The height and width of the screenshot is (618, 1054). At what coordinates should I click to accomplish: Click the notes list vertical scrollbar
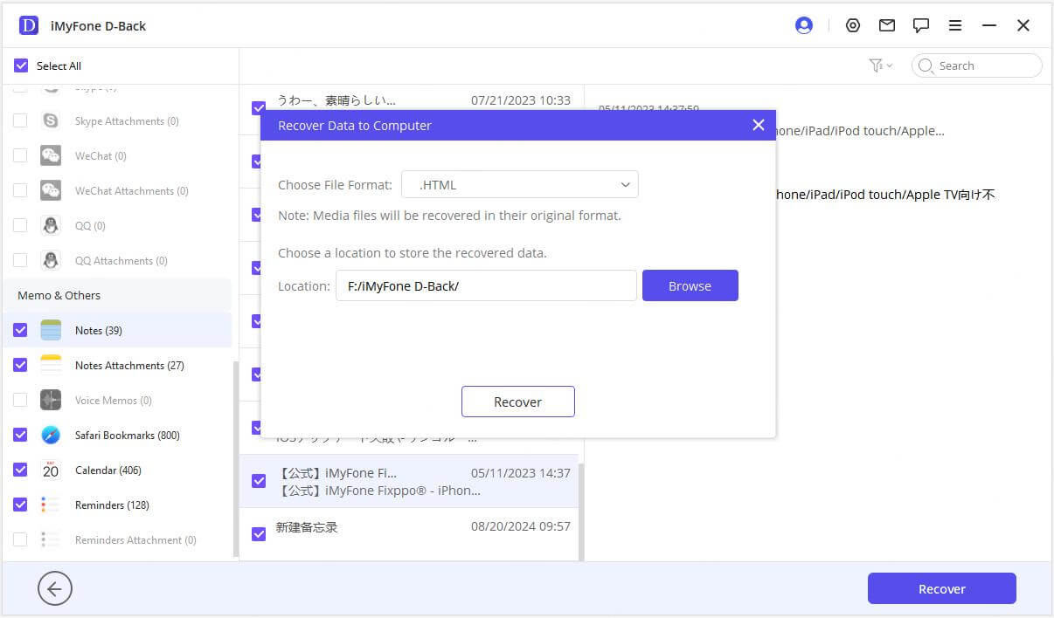581,511
